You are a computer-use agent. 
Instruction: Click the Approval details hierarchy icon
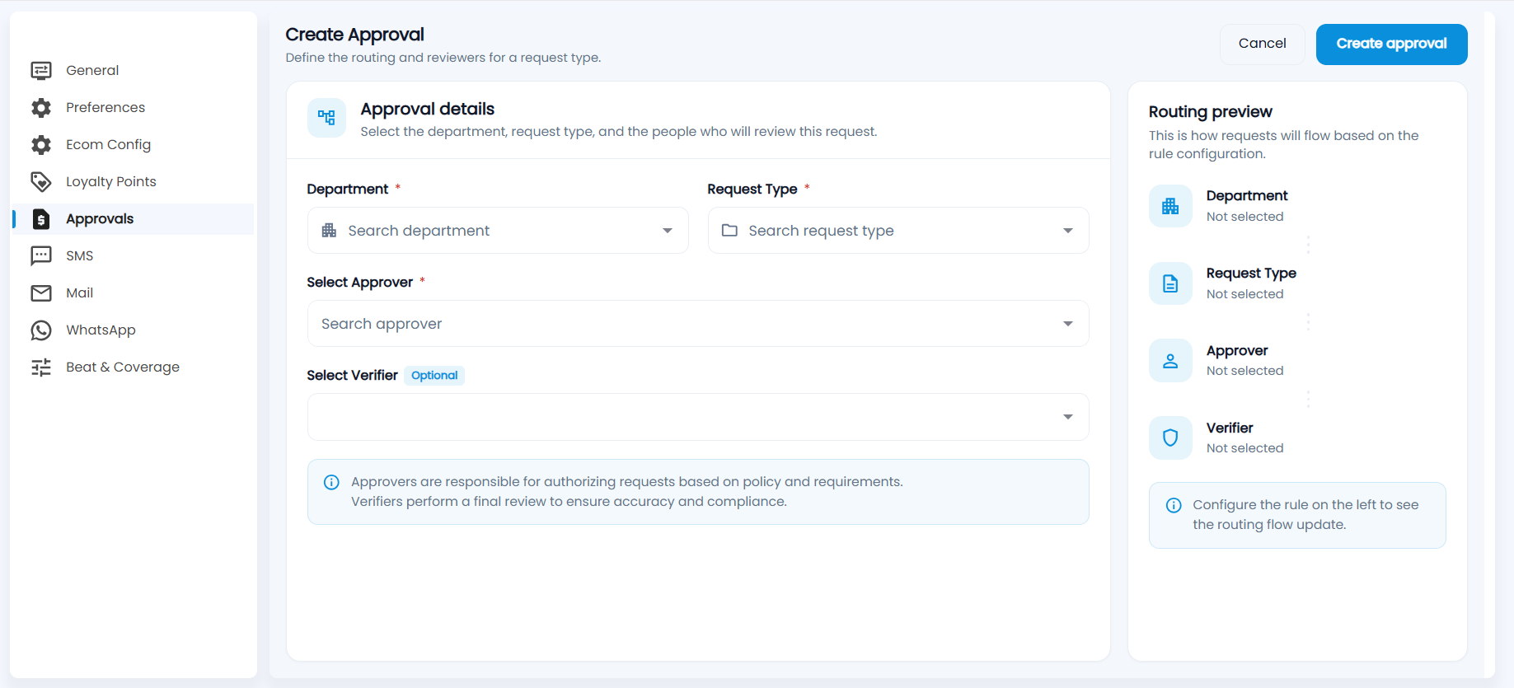point(326,118)
